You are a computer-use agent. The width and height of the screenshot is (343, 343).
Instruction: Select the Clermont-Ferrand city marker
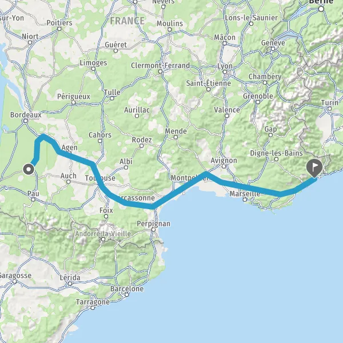point(160,71)
